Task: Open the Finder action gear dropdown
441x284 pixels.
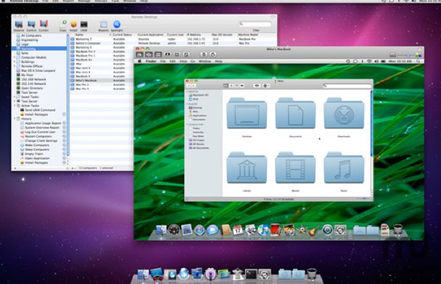Action: tap(266, 85)
